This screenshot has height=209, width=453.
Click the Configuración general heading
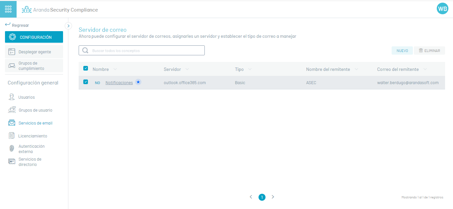[x=33, y=83]
